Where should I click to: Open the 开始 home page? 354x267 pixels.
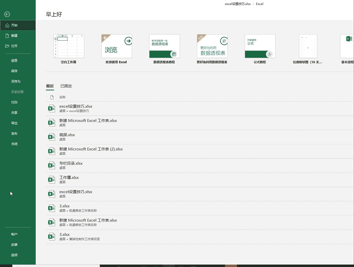click(18, 25)
